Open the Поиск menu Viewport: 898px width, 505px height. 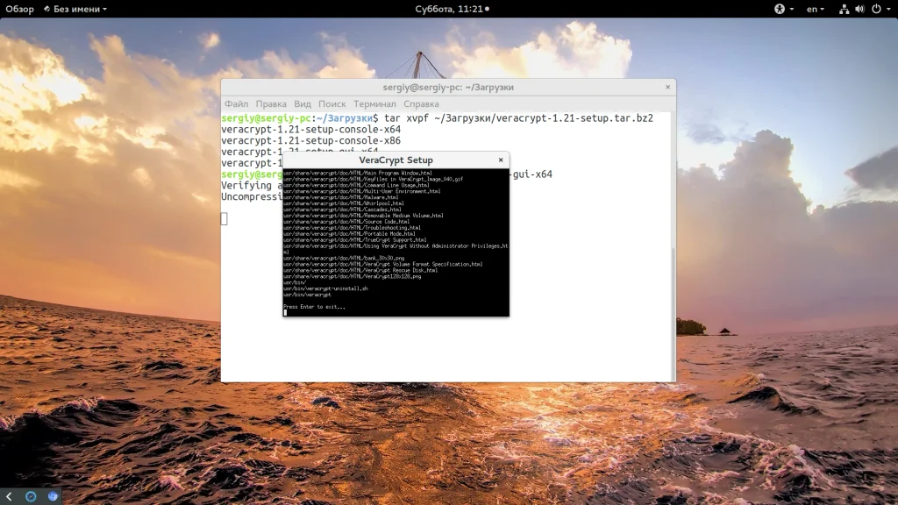coord(332,103)
